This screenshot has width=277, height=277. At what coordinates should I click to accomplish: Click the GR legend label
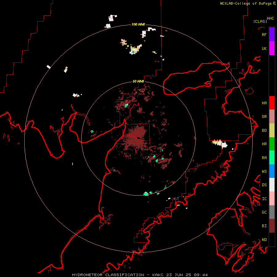coord(264,117)
